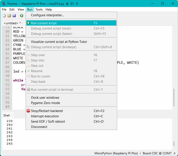Choose Debug current script (birdseye)
This screenshot has height=156, width=178.
point(71,47)
